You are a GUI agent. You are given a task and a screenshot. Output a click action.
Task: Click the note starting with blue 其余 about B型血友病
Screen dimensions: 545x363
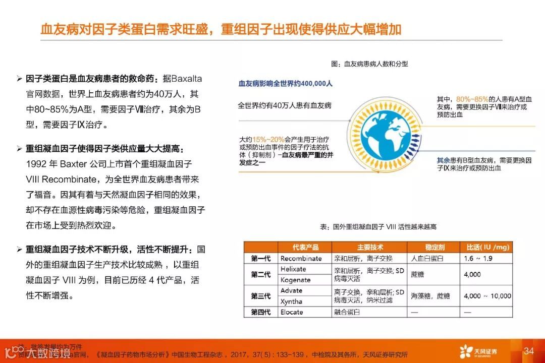click(484, 164)
